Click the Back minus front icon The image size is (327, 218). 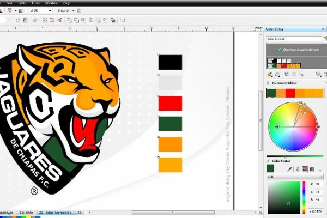click(105, 20)
